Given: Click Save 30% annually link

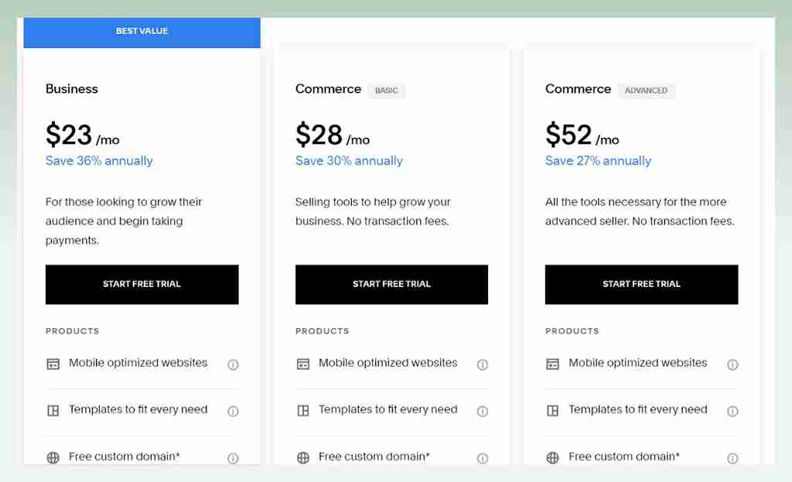Looking at the screenshot, I should [349, 161].
